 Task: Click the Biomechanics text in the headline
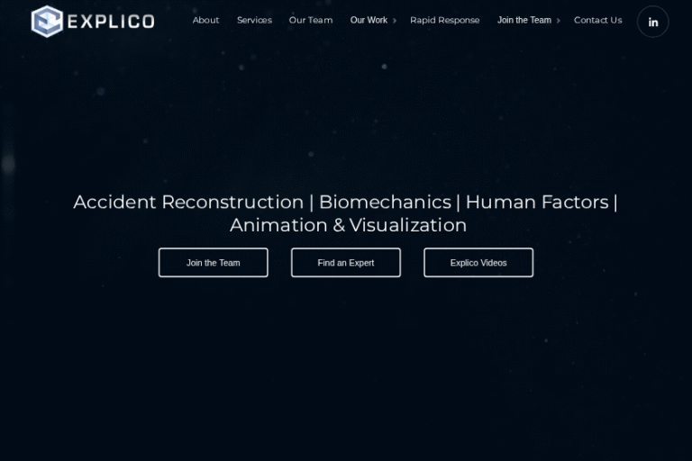385,202
